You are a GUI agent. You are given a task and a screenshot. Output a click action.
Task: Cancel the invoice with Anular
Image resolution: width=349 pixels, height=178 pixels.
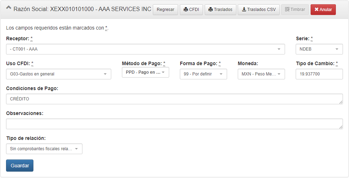(323, 10)
